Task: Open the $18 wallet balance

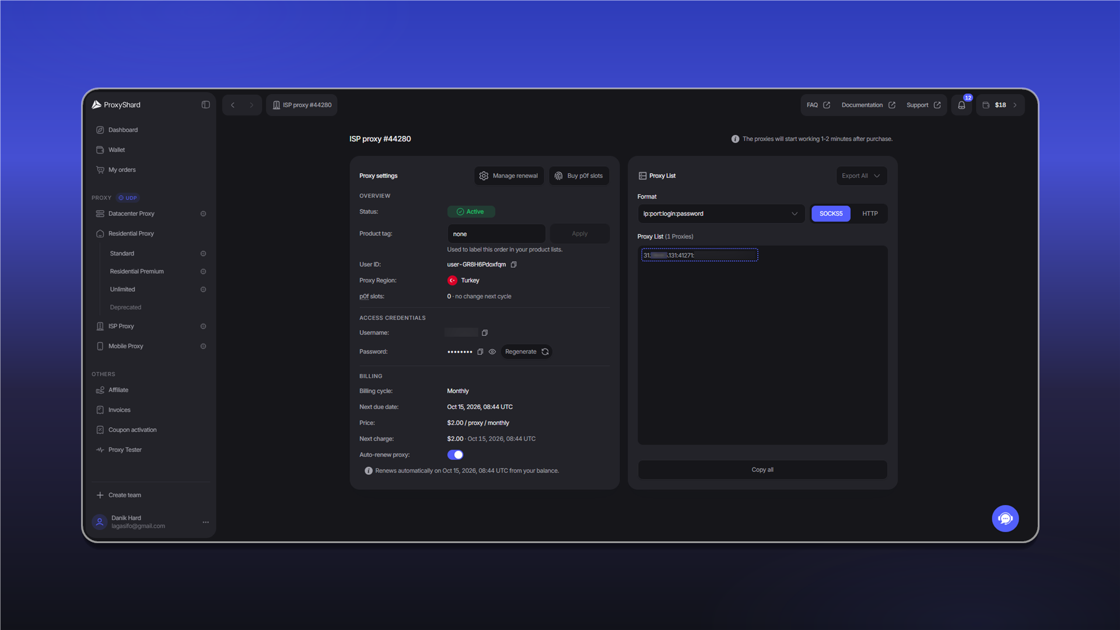Action: [x=1000, y=105]
